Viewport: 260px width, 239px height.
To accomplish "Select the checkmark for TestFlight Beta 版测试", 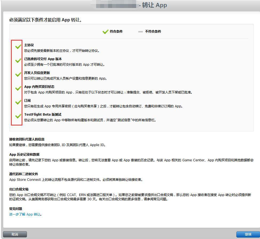I will coord(18,116).
